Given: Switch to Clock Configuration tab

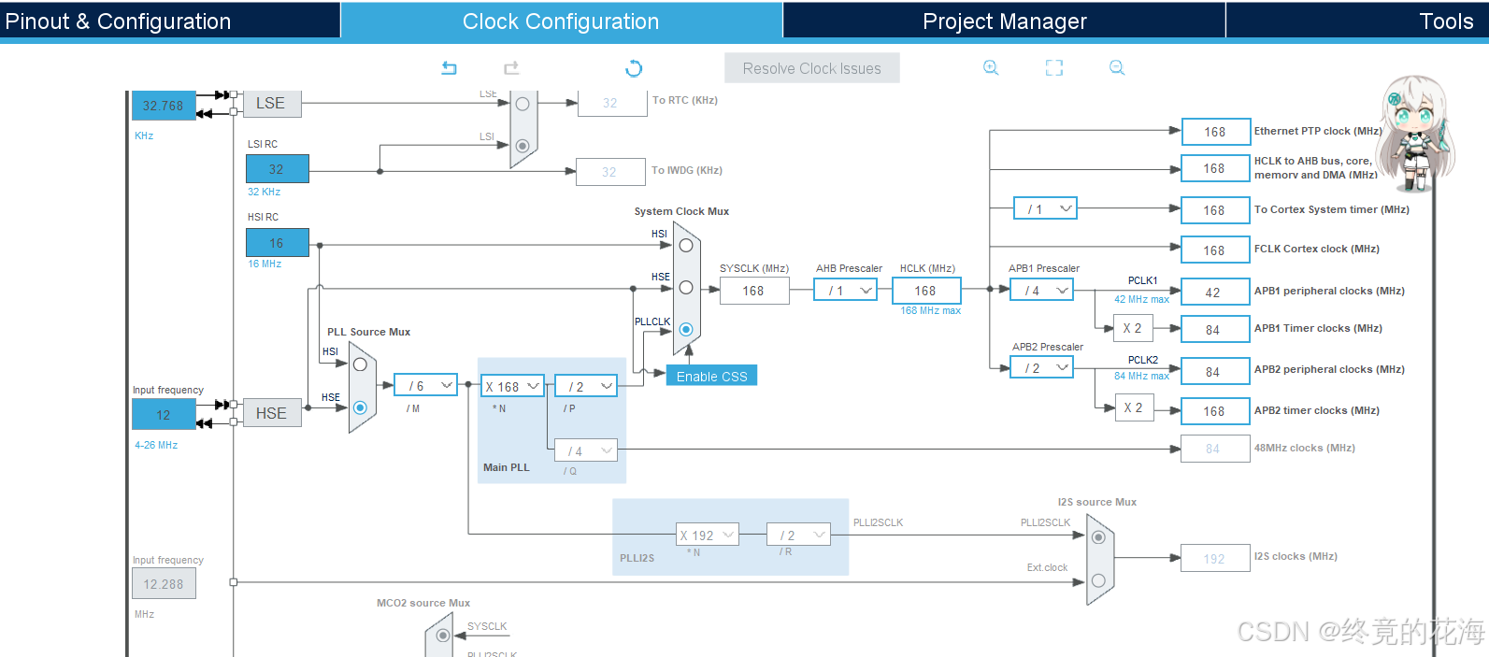Looking at the screenshot, I should pos(561,21).
